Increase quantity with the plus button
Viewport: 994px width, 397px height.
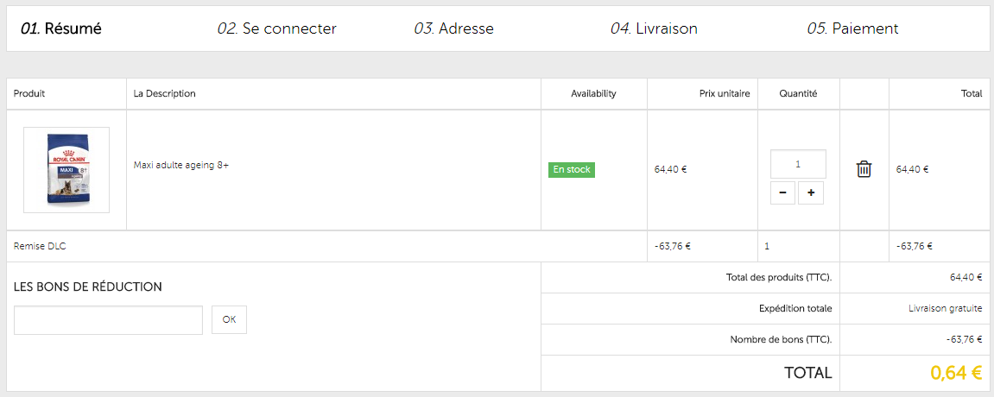[811, 193]
